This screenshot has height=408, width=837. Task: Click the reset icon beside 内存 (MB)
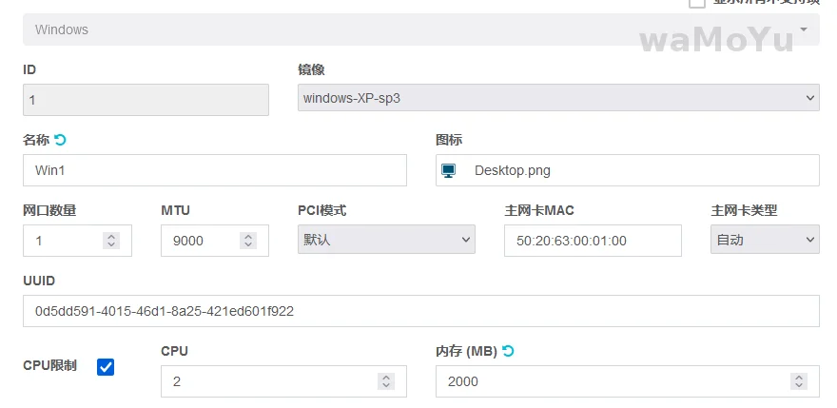tap(508, 351)
